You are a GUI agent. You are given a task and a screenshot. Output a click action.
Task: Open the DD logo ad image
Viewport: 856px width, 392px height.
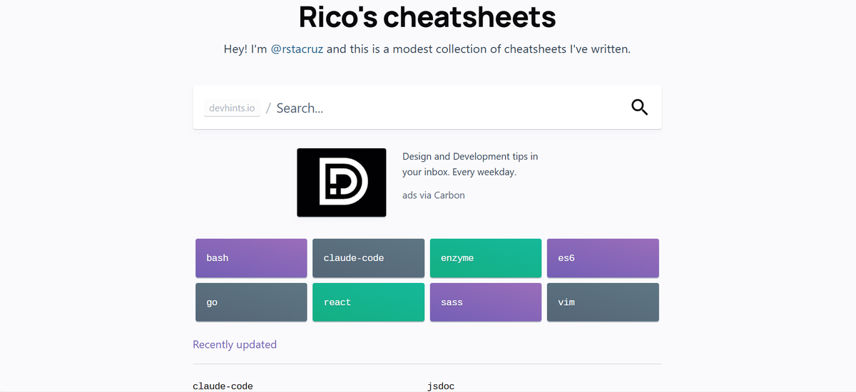[342, 182]
